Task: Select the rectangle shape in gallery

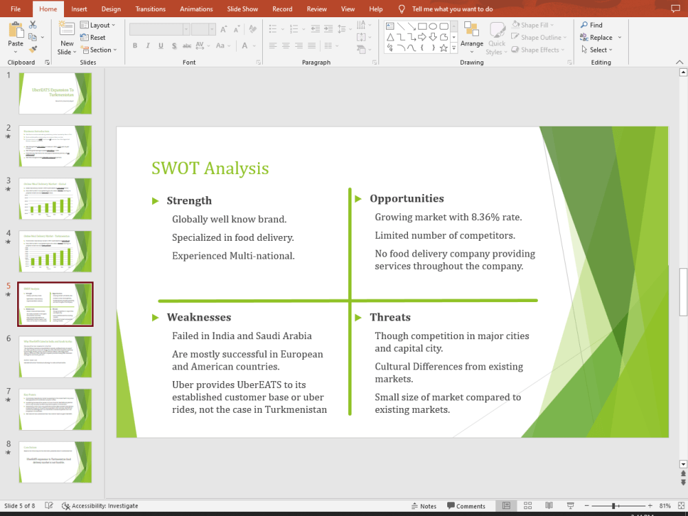Action: point(422,26)
